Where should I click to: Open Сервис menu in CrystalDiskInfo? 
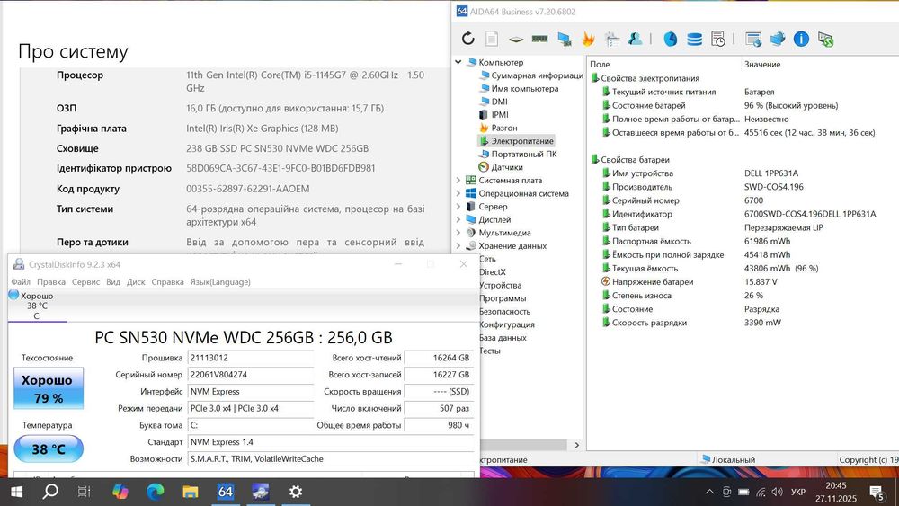[x=85, y=282]
